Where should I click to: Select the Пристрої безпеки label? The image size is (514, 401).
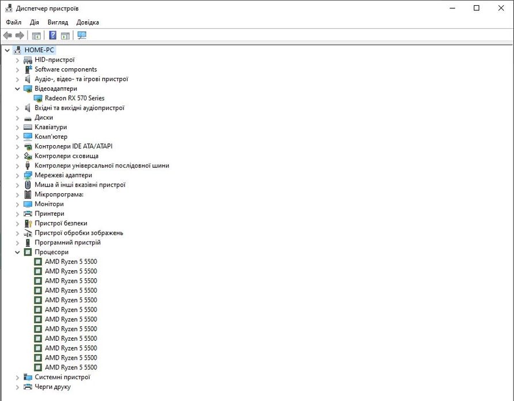pyautogui.click(x=61, y=223)
